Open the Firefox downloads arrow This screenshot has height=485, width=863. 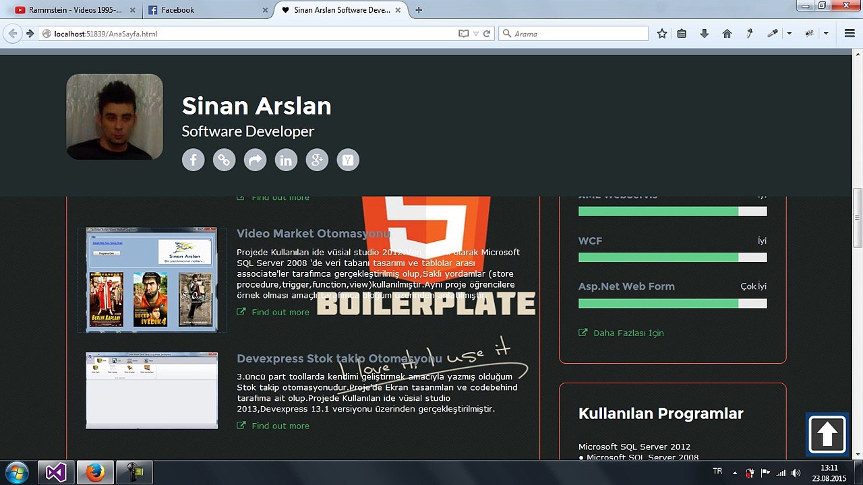pos(705,34)
